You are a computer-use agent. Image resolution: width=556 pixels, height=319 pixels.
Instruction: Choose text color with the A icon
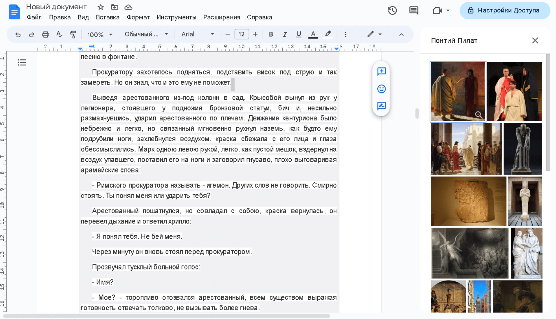click(x=313, y=34)
